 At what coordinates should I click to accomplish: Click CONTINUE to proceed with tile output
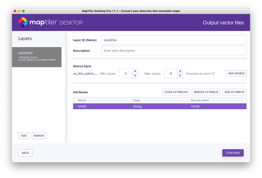(233, 153)
